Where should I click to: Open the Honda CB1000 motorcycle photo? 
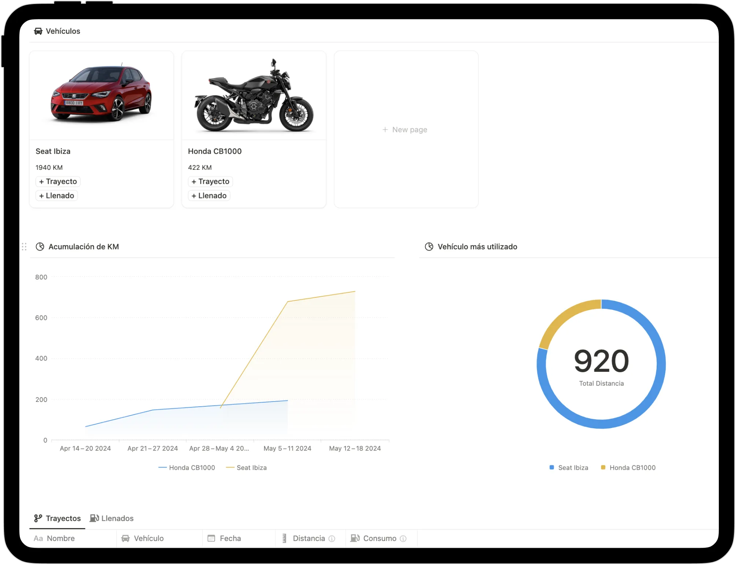click(254, 95)
